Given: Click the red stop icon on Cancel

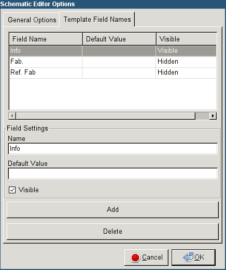Looking at the screenshot, I should 135,258.
